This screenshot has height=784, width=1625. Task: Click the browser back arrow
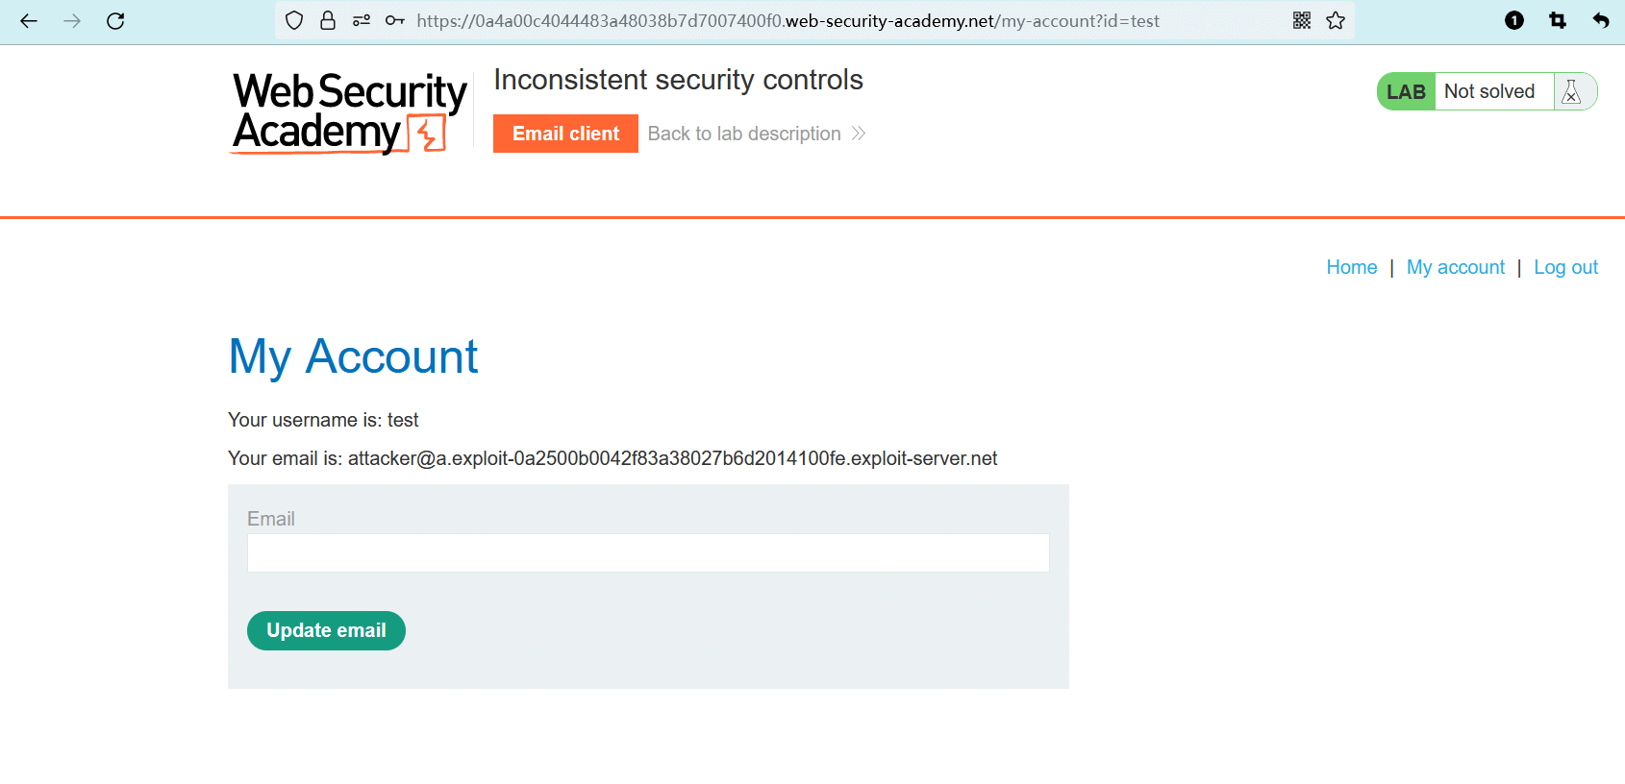[x=29, y=21]
